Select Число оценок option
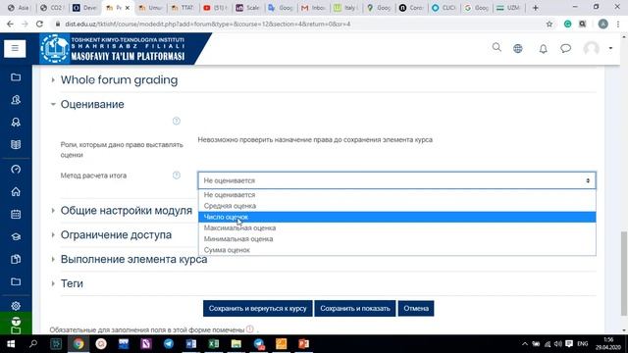Image resolution: width=628 pixels, height=353 pixels. coord(396,217)
